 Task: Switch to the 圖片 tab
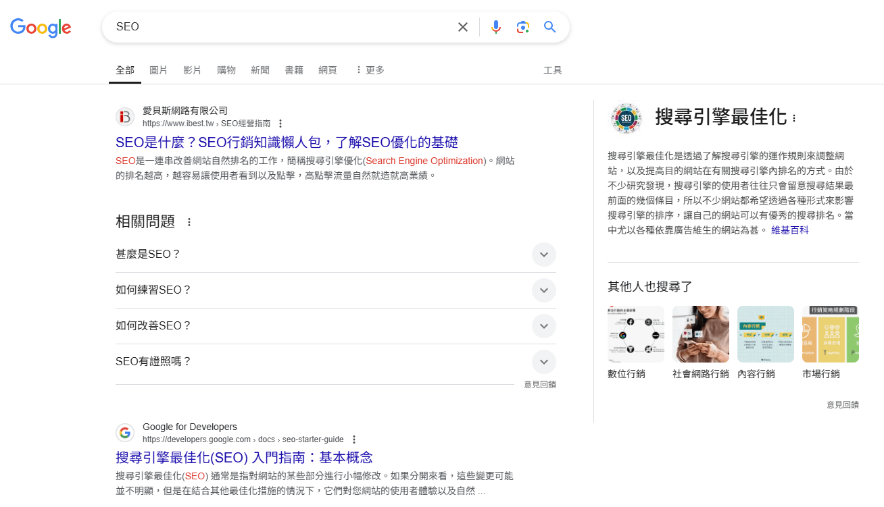tap(159, 70)
